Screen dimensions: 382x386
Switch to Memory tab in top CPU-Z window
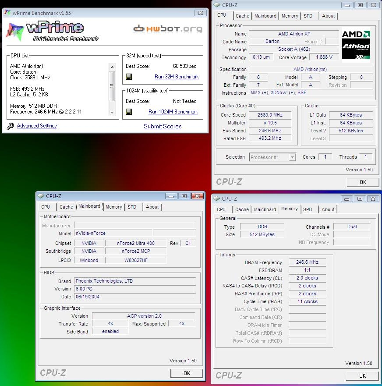[x=290, y=16]
